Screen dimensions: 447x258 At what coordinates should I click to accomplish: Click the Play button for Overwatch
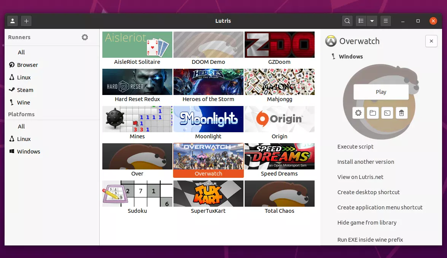click(x=381, y=92)
